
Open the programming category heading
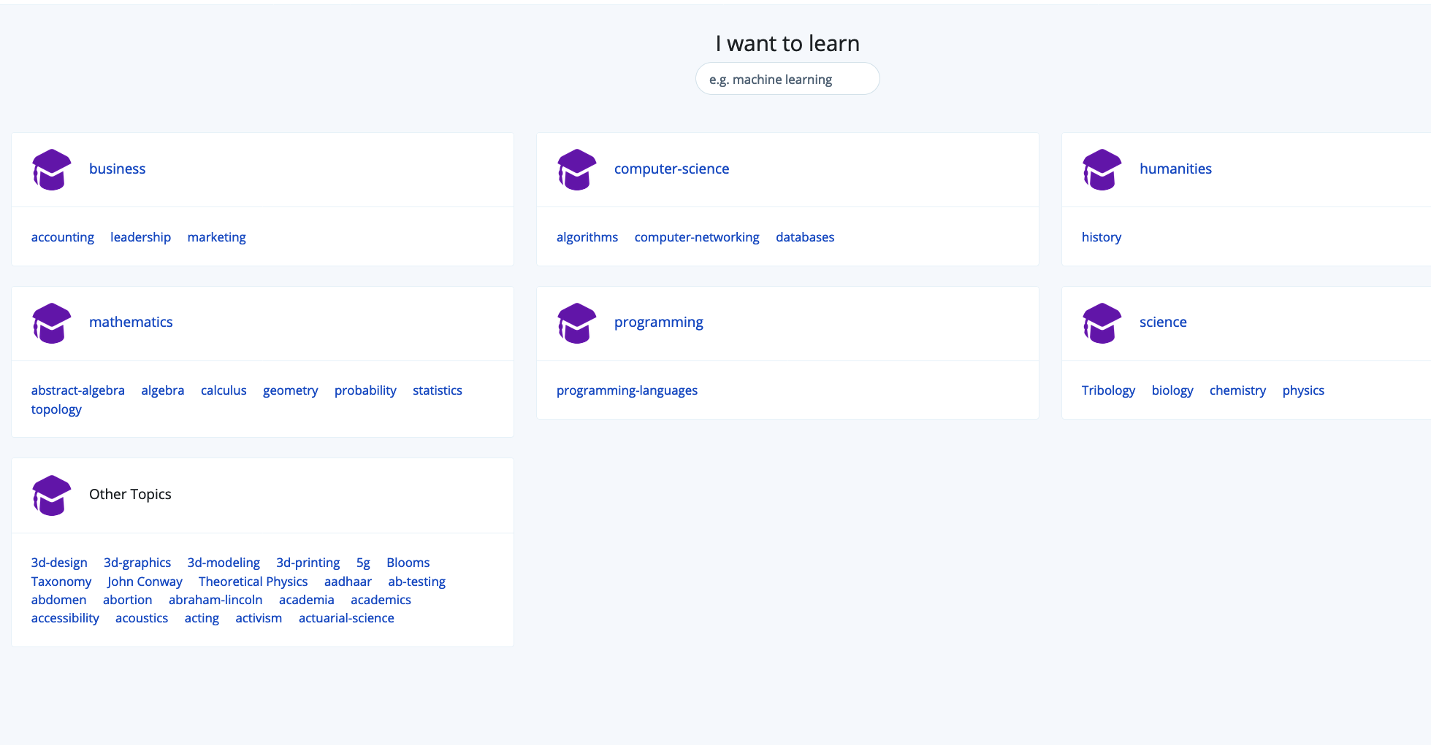[658, 323]
